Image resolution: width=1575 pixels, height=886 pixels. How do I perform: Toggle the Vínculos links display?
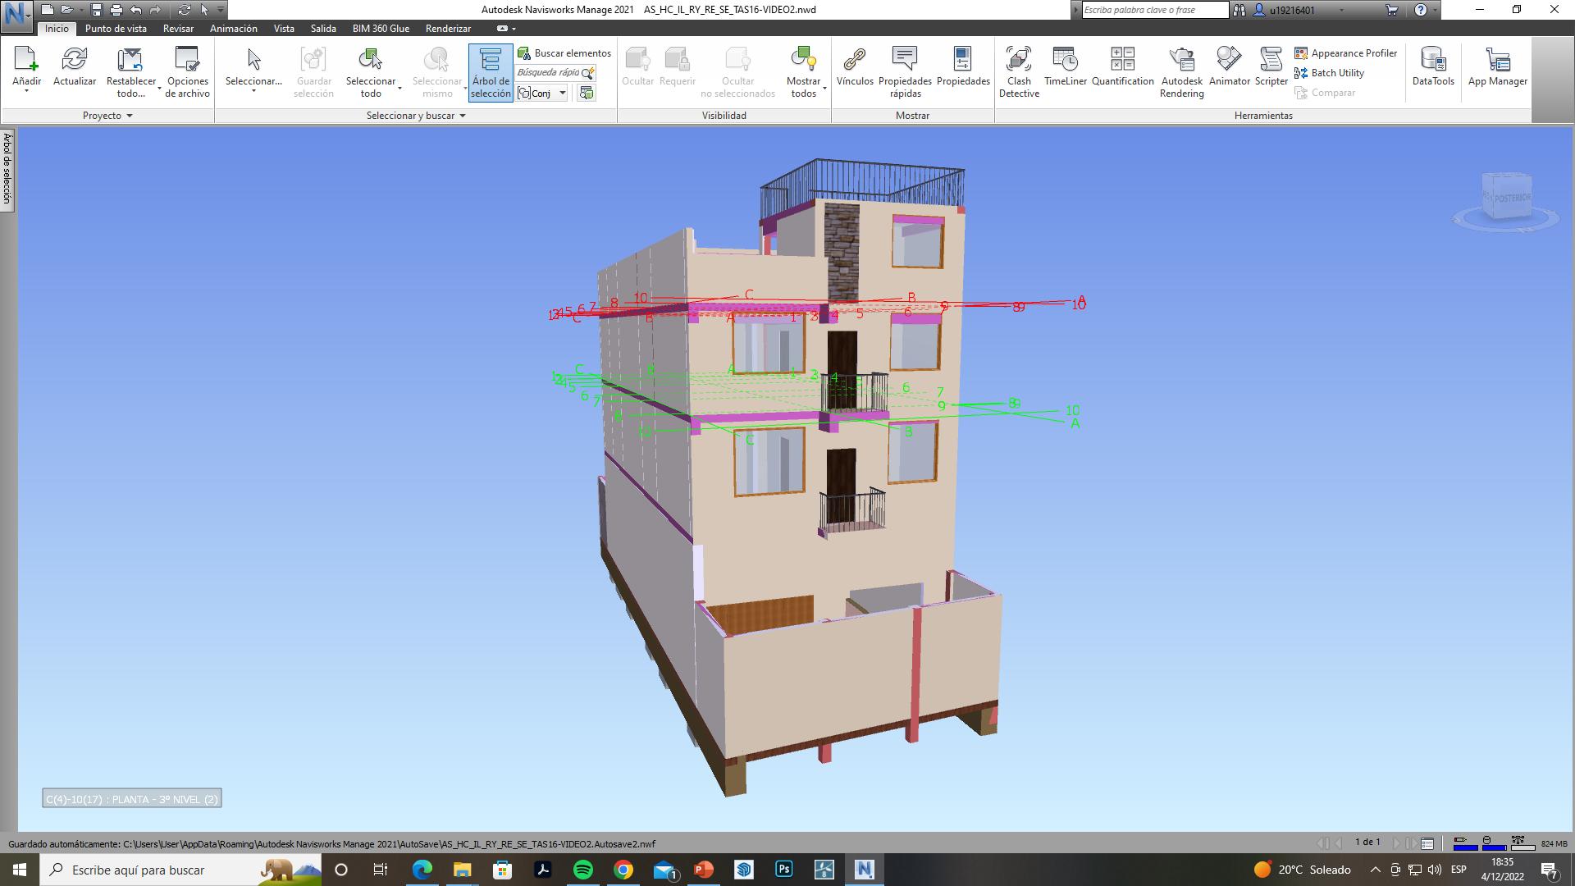coord(855,67)
